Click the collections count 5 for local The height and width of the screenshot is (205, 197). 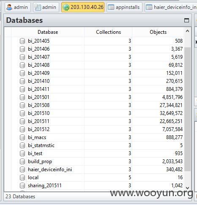(x=130, y=178)
